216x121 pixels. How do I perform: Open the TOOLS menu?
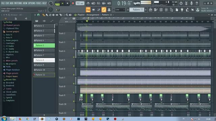39,3
